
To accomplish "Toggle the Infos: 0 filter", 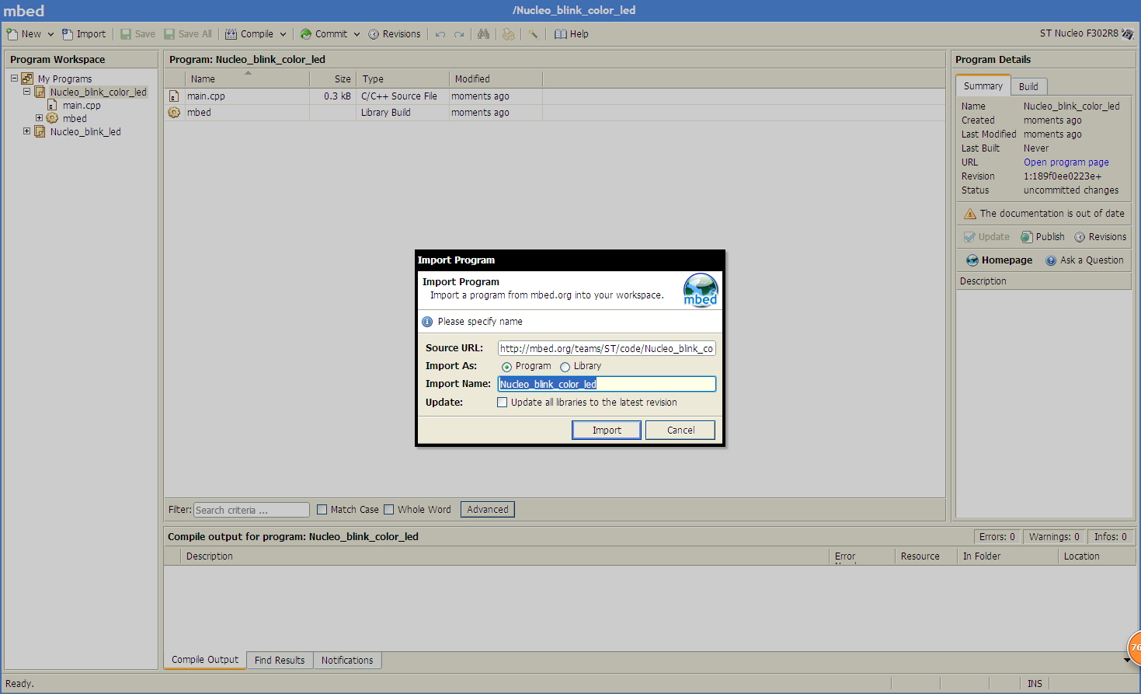I will pyautogui.click(x=1110, y=537).
